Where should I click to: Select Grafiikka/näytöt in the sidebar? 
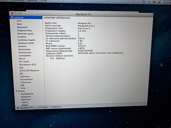[x=26, y=40]
